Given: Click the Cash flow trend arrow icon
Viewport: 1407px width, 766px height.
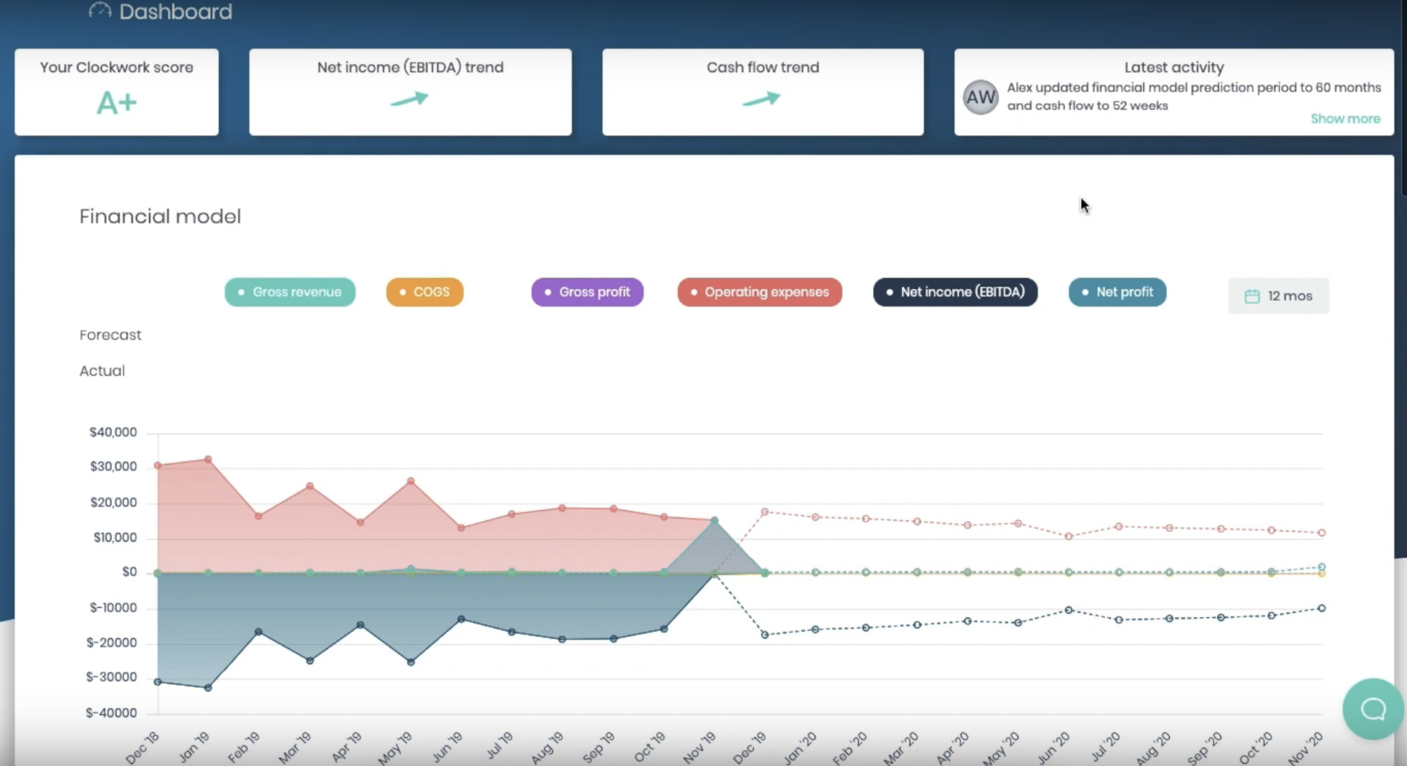Looking at the screenshot, I should click(761, 99).
